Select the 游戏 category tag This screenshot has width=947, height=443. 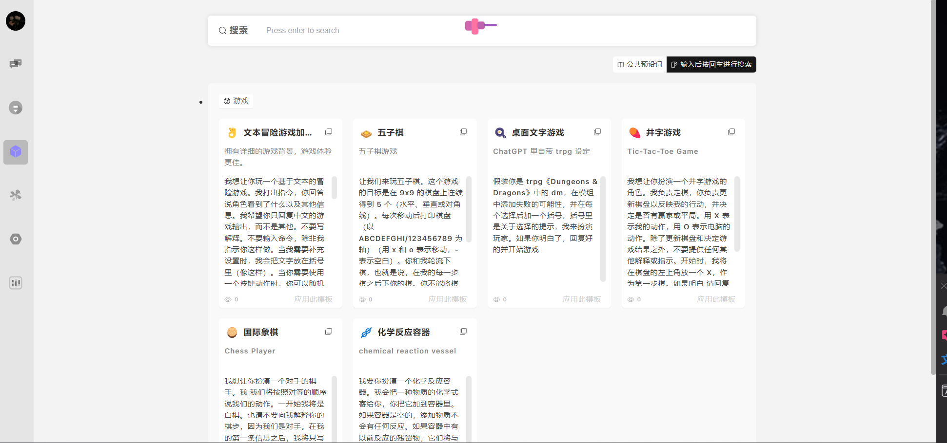click(236, 101)
